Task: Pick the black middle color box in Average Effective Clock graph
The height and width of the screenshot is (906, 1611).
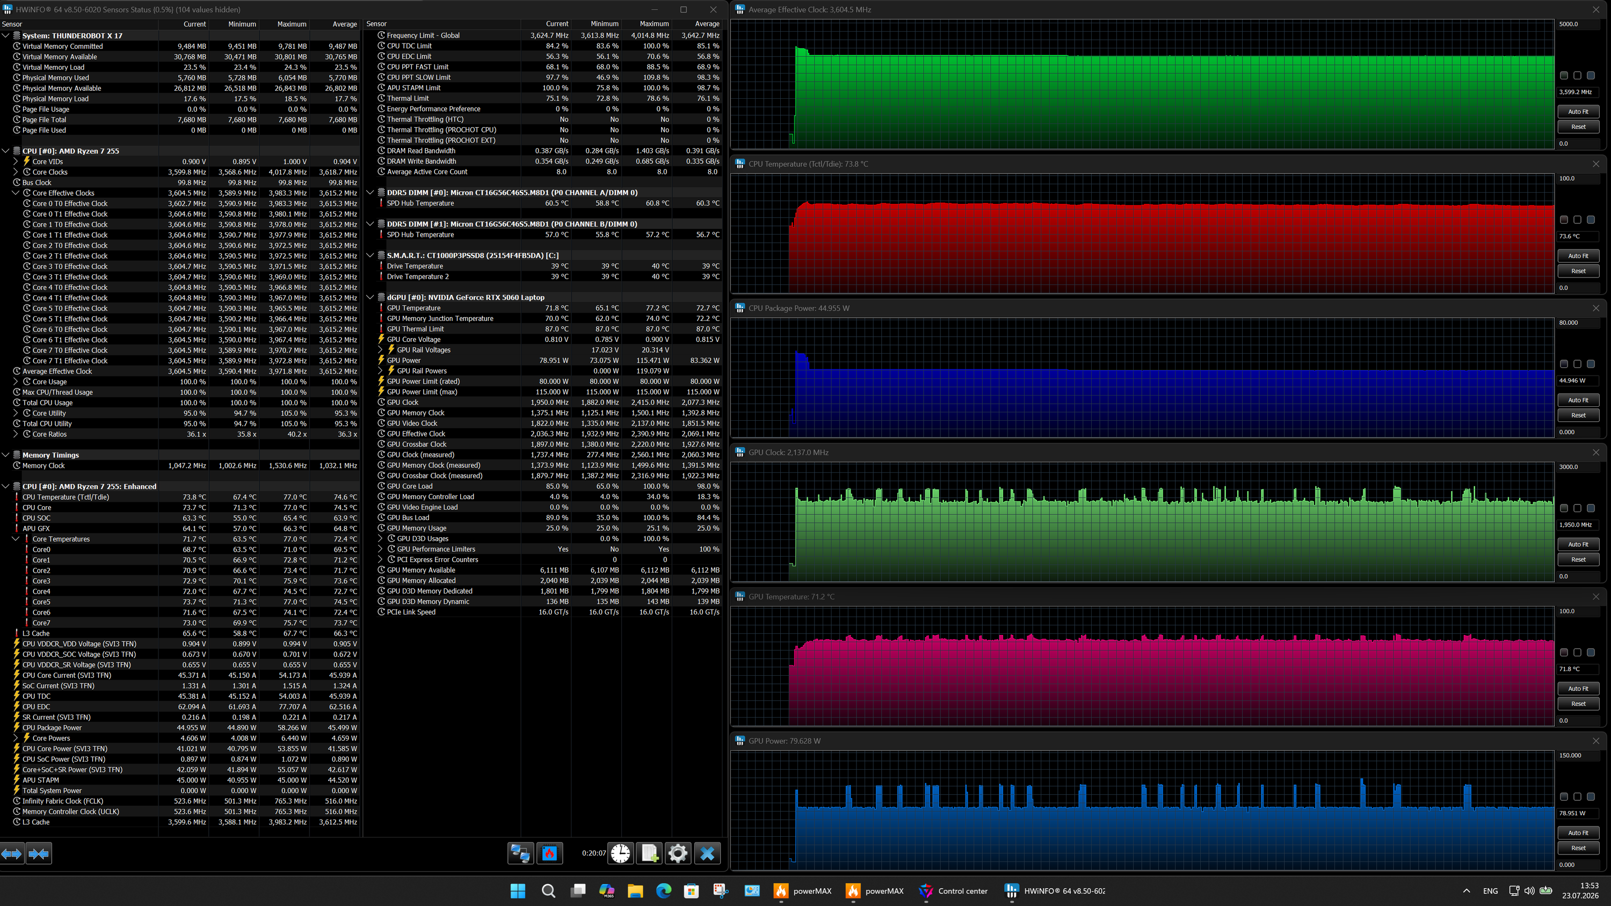Action: click(x=1577, y=76)
